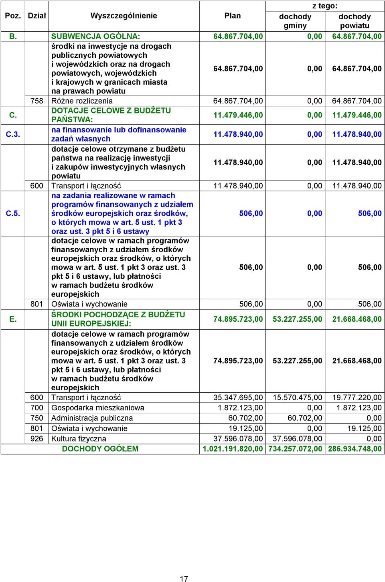385x582 pixels.
Task: Click section code 700
Action: 37,408
